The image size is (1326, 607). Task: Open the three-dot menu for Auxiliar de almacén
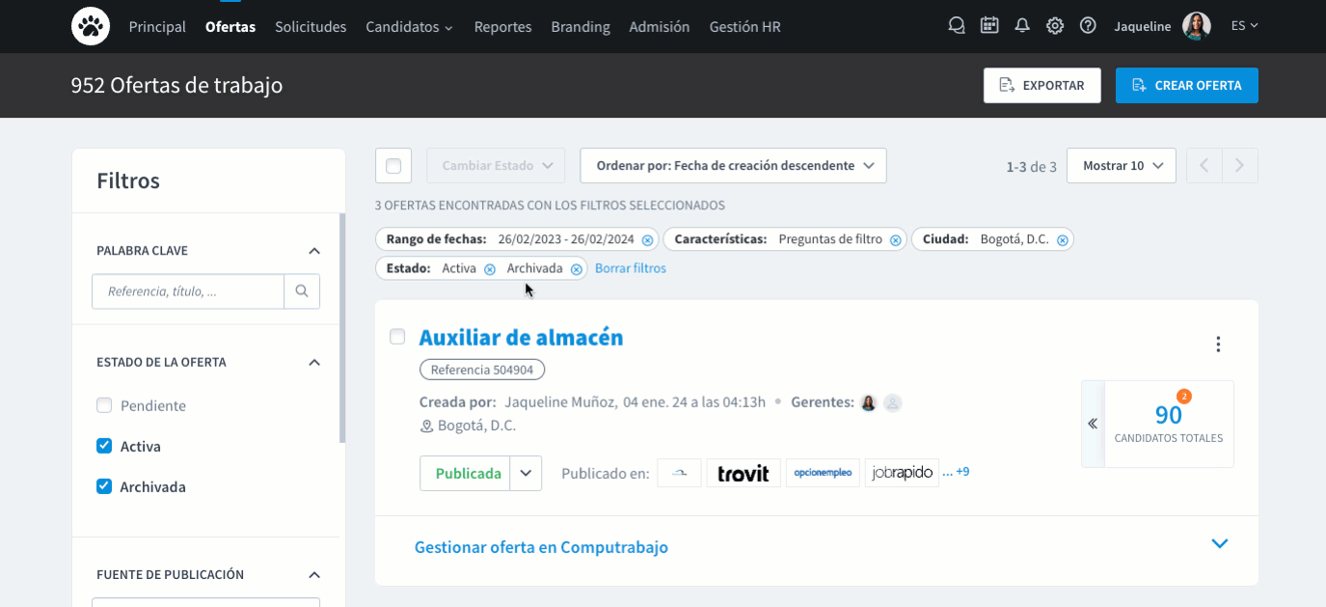coord(1218,345)
